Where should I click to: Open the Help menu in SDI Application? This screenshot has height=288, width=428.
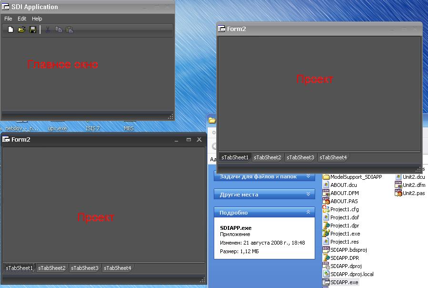(37, 19)
